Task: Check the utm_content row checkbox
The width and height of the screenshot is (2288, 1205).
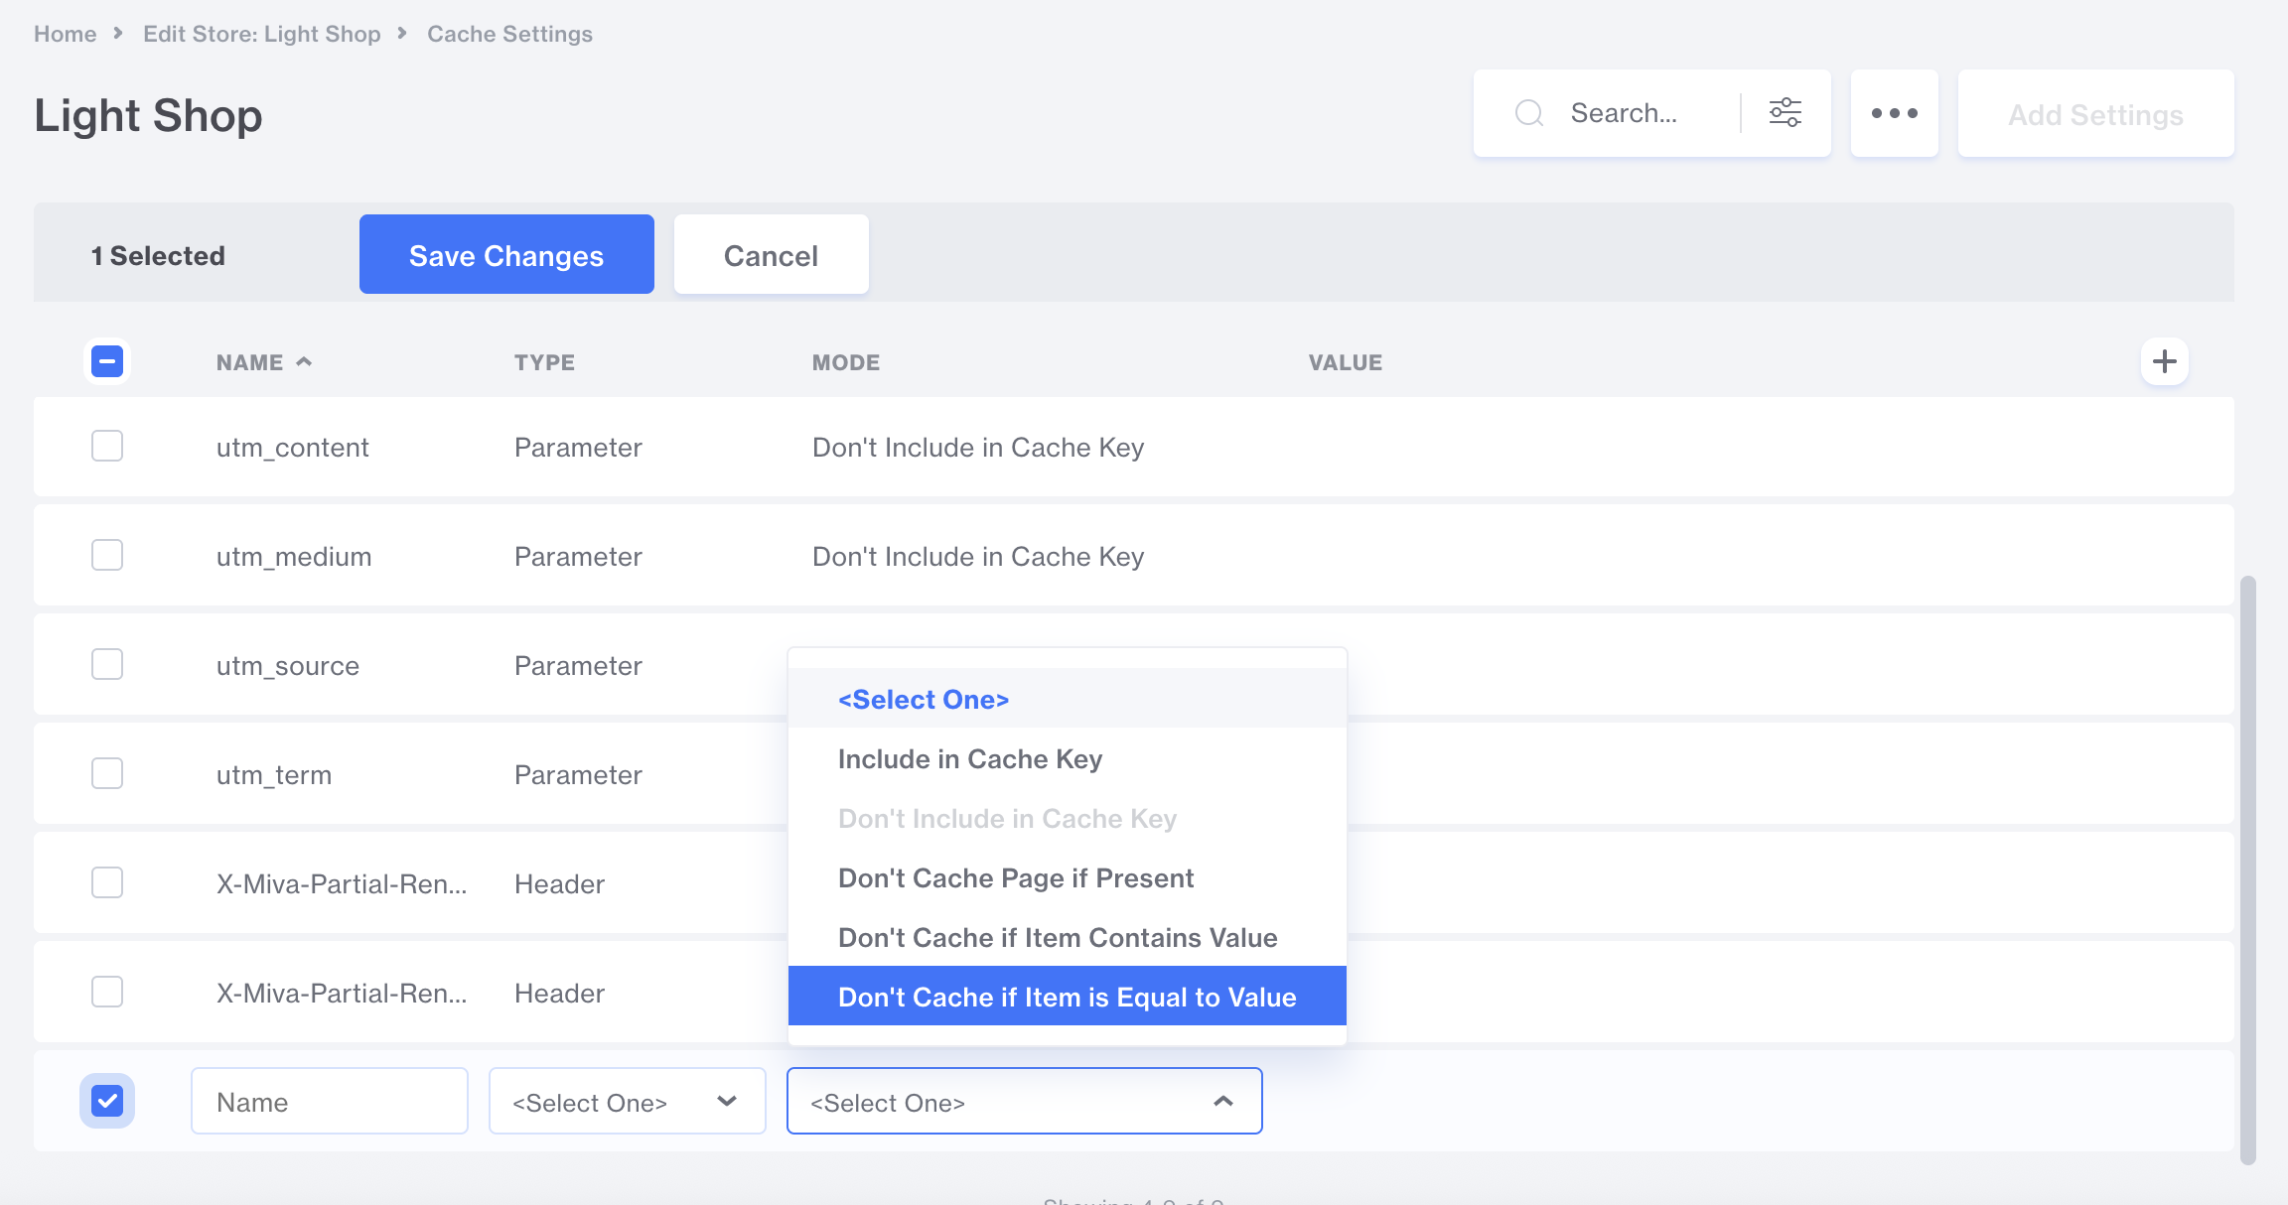Action: point(107,446)
